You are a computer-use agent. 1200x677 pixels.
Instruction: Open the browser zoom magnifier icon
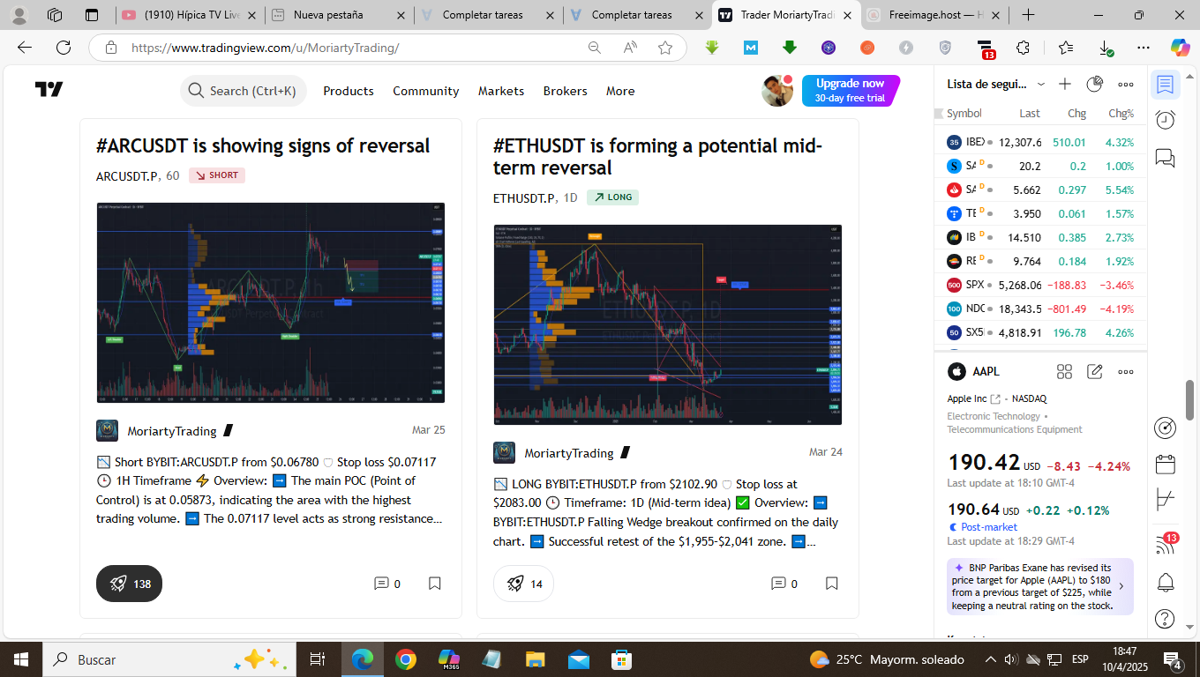pos(595,48)
